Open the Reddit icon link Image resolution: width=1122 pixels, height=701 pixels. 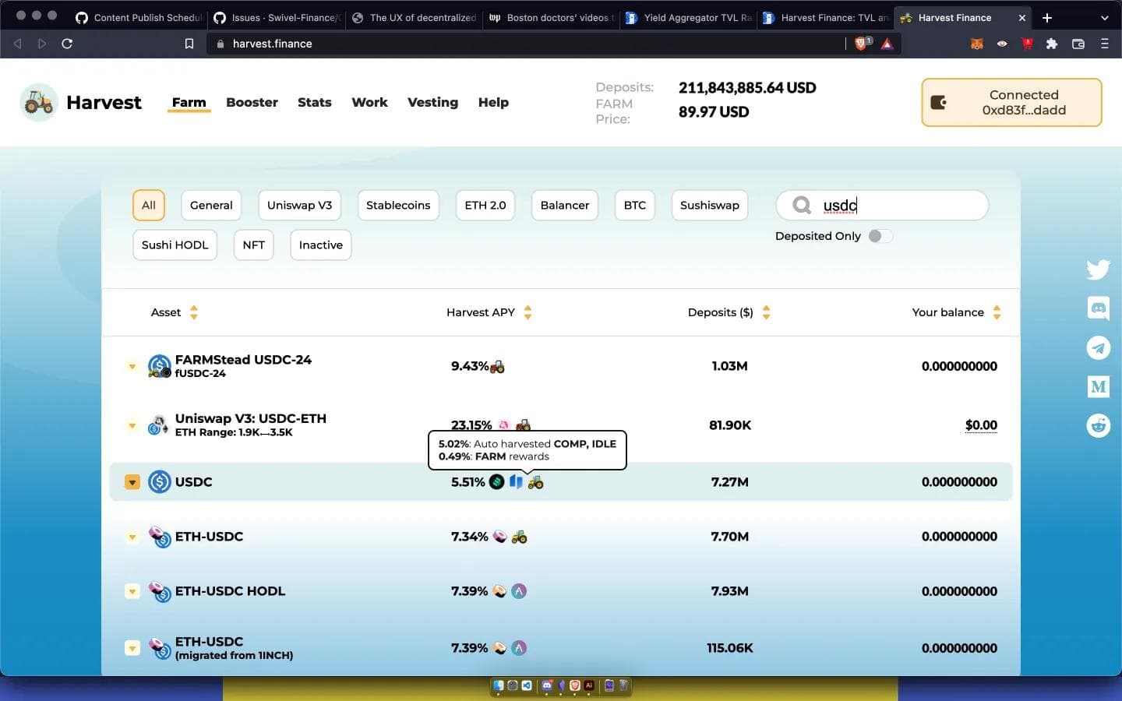click(1098, 425)
